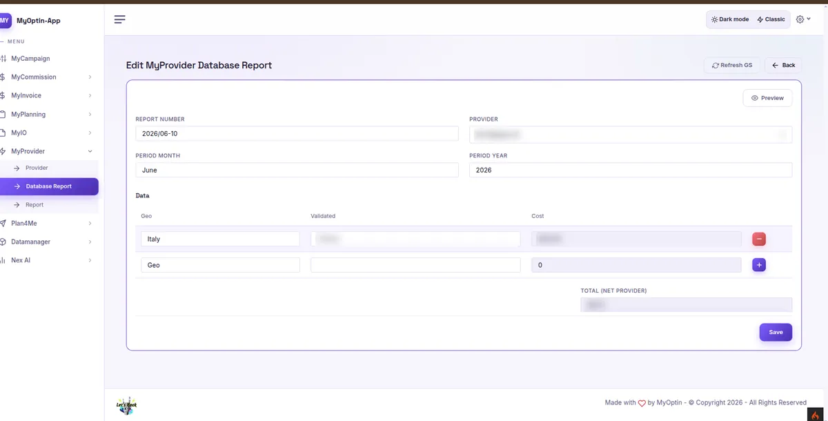Click the Period Month field

297,170
